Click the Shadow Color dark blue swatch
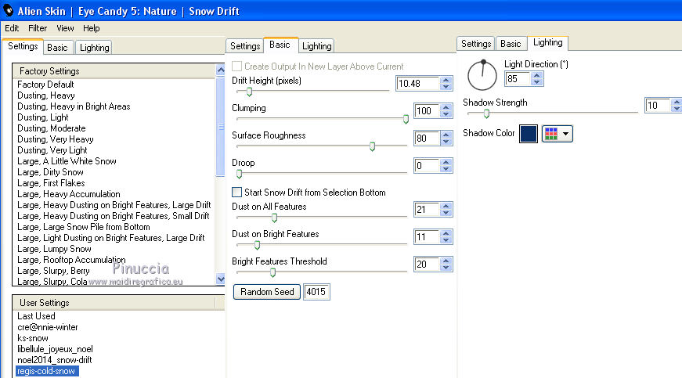 pyautogui.click(x=528, y=134)
